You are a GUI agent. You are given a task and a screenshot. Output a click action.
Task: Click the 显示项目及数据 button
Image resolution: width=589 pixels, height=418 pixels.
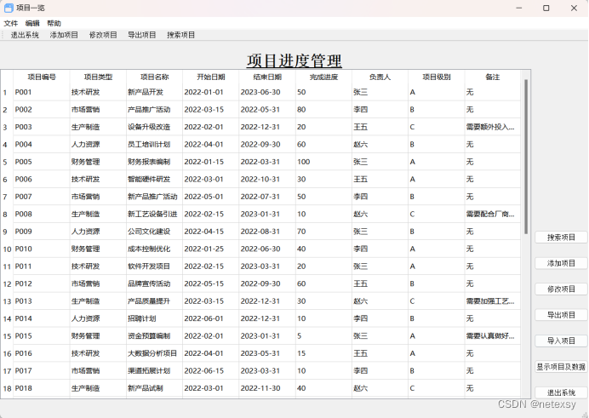pos(561,367)
